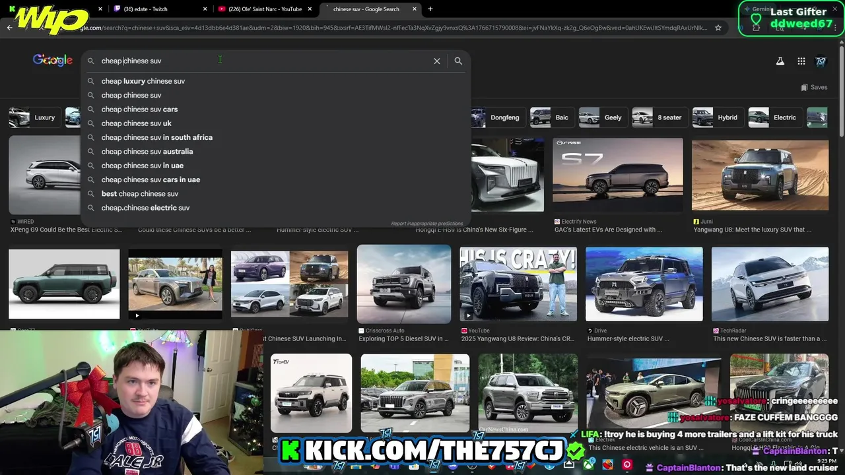The width and height of the screenshot is (845, 475).
Task: Choose suggestion cheap chinese suv cars
Action: click(x=276, y=110)
